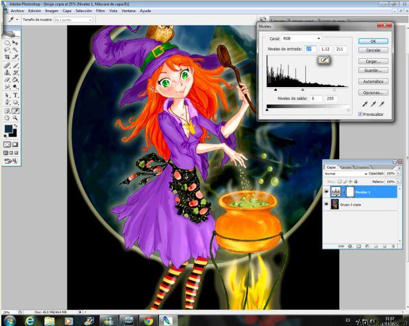This screenshot has height=326, width=409.
Task: Open the Normal blend mode dropdown
Action: [346, 174]
